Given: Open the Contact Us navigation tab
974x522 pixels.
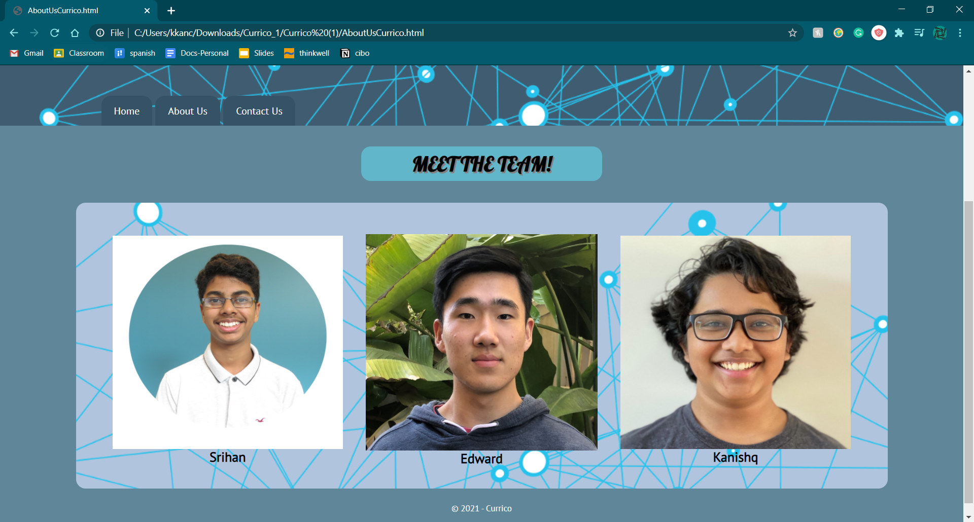Looking at the screenshot, I should point(259,111).
